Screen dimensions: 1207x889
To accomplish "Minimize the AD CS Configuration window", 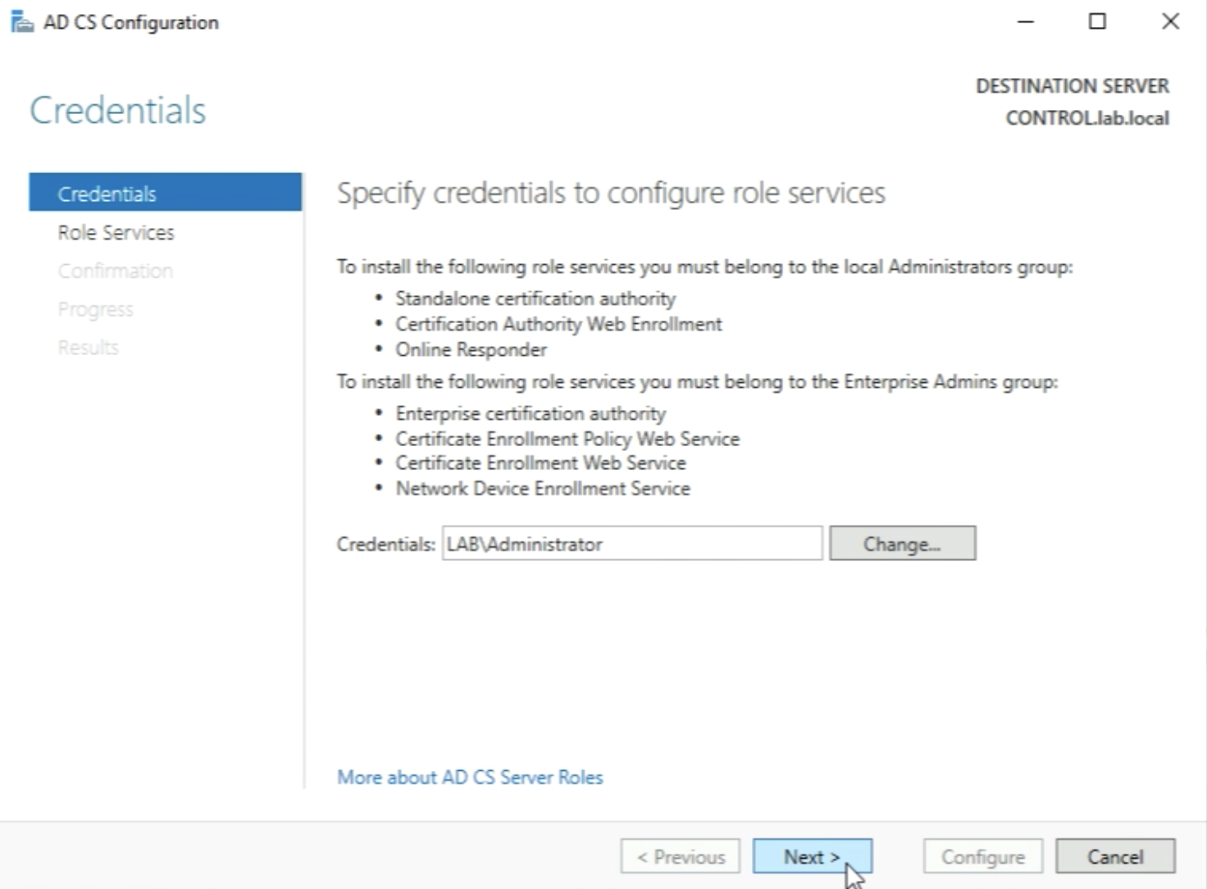I will tap(1025, 22).
